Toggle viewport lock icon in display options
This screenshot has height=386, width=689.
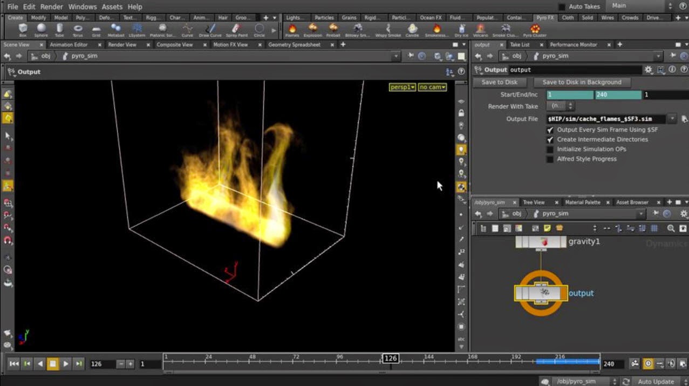461,113
